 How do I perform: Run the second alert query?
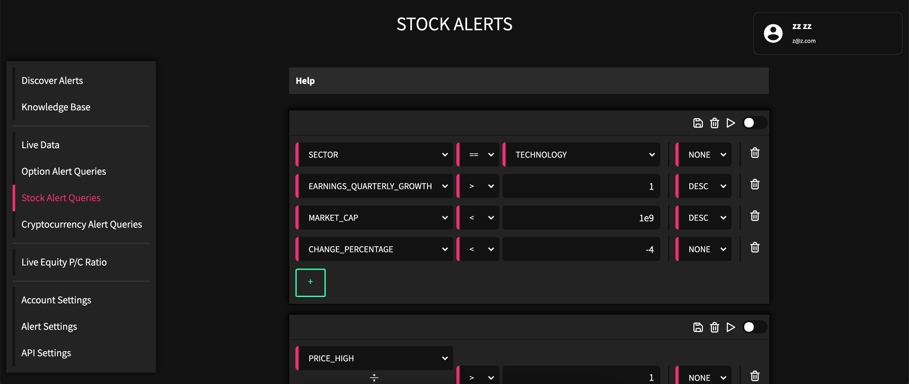tap(730, 327)
